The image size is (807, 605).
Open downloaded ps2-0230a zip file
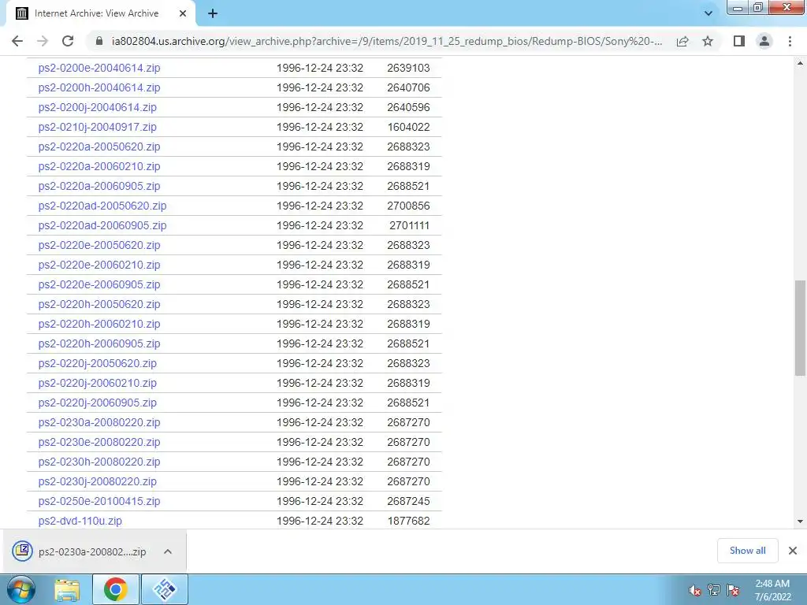[x=80, y=551]
